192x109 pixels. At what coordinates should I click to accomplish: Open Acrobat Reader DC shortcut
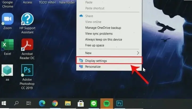pyautogui.click(x=27, y=45)
